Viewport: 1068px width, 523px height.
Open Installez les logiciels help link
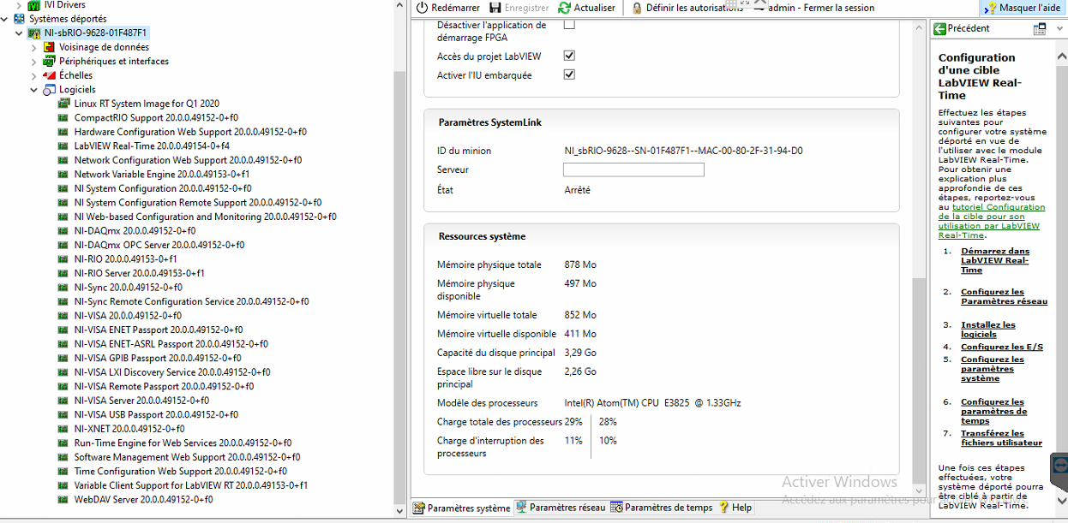pyautogui.click(x=987, y=330)
